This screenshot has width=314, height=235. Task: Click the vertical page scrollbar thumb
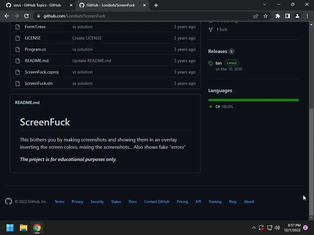point(311,161)
